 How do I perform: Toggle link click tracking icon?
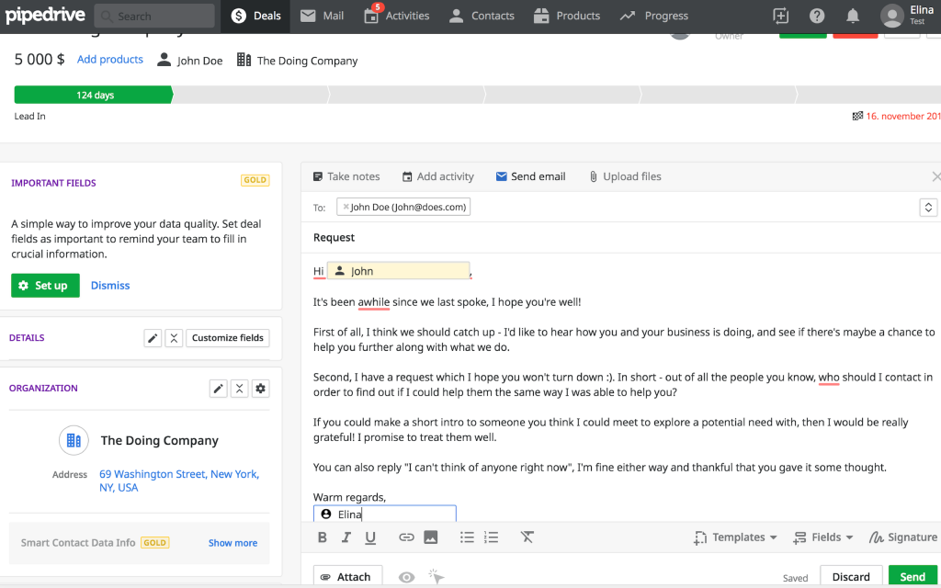pyautogui.click(x=436, y=577)
